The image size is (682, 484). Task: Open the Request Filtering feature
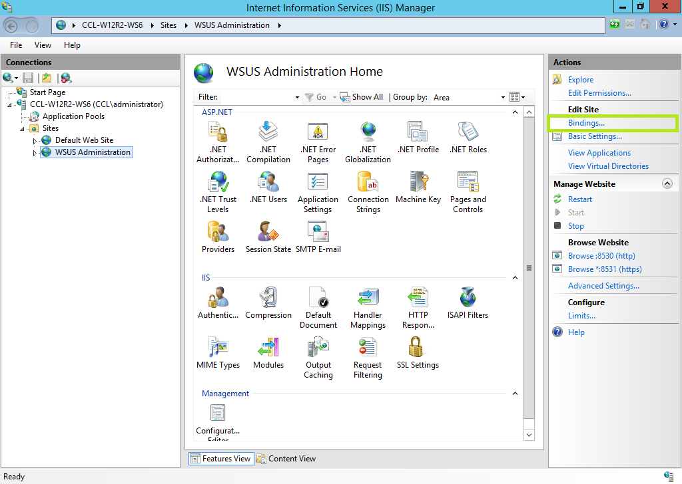tap(368, 358)
